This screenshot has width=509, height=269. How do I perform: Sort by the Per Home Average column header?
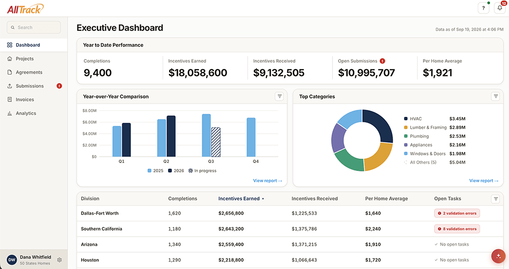(x=386, y=198)
